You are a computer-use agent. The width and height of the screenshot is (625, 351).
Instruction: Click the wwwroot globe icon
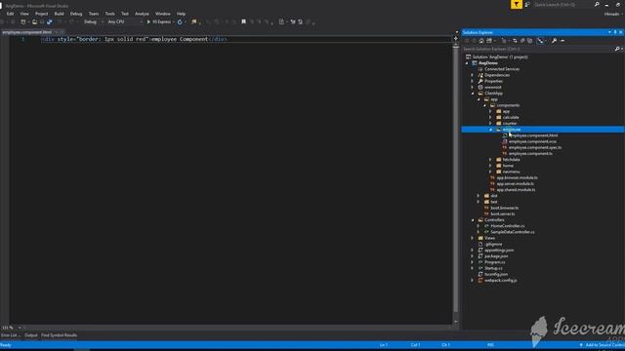click(x=480, y=87)
